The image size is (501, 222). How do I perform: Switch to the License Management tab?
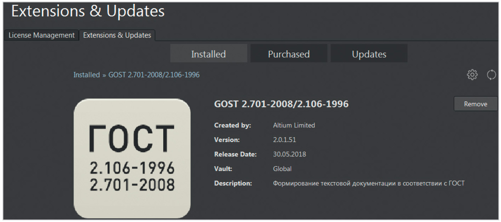click(x=41, y=35)
